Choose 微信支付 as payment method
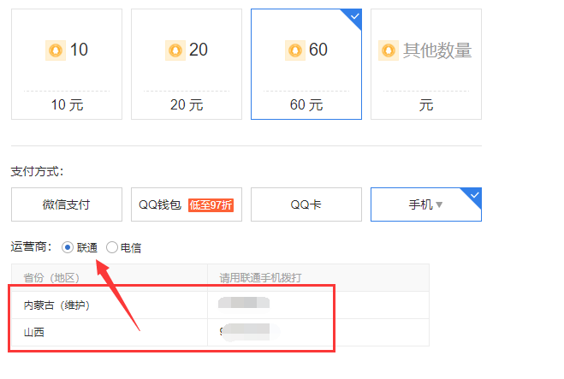The width and height of the screenshot is (564, 379). point(66,204)
